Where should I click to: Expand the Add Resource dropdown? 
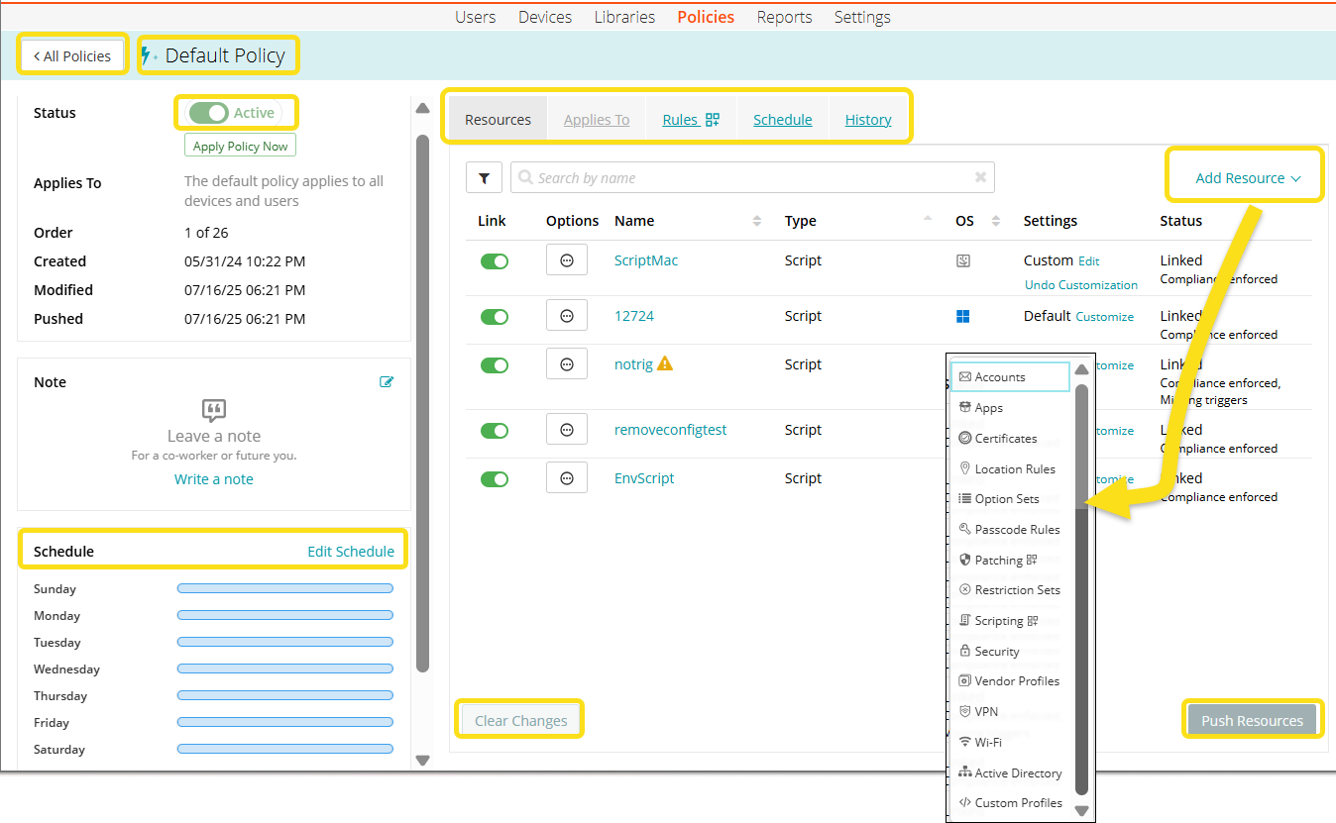coord(1247,178)
